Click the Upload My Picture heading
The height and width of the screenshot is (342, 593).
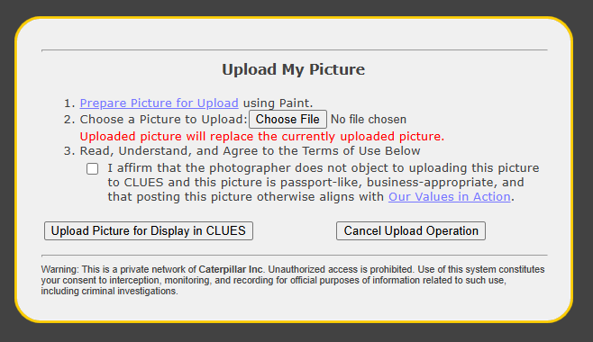pos(294,69)
